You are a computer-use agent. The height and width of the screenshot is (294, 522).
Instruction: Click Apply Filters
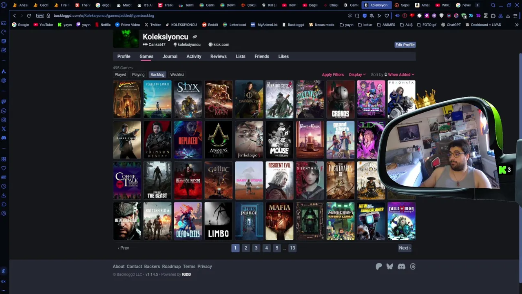coord(333,75)
